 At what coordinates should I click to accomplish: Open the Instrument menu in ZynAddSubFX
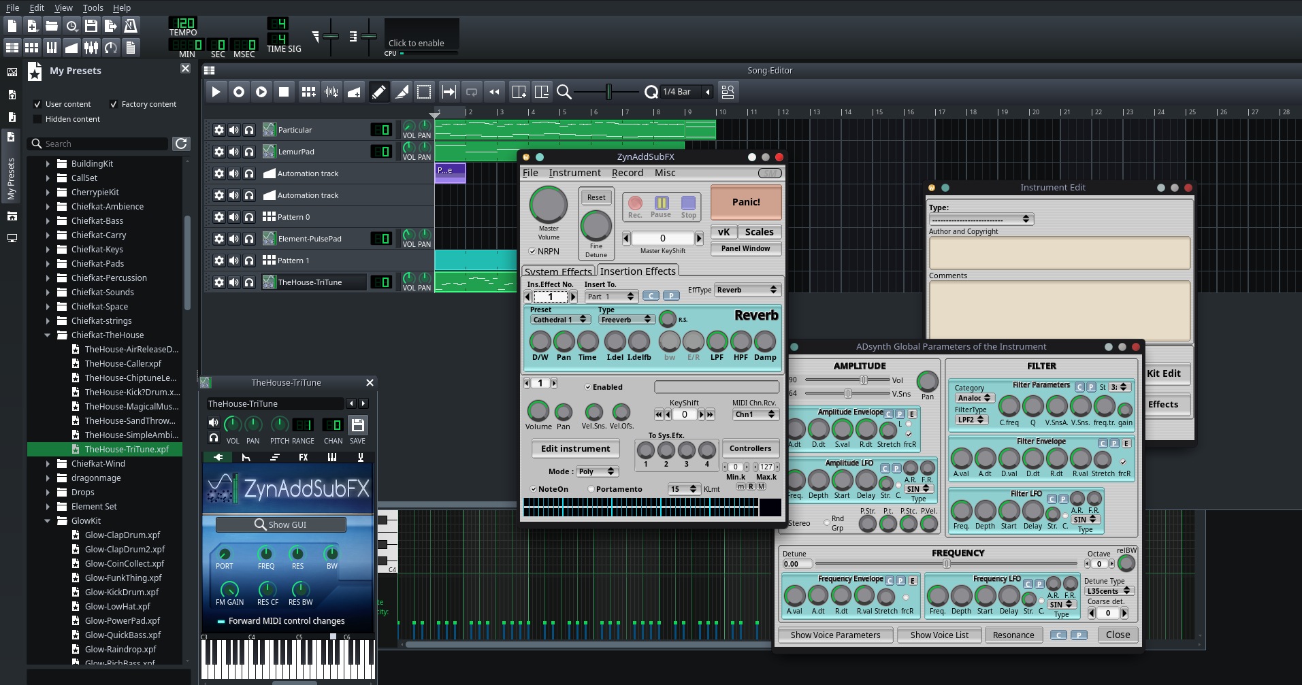[574, 173]
